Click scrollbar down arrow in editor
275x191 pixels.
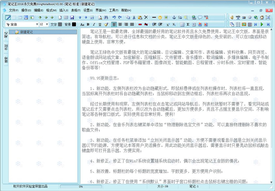coord(271,182)
